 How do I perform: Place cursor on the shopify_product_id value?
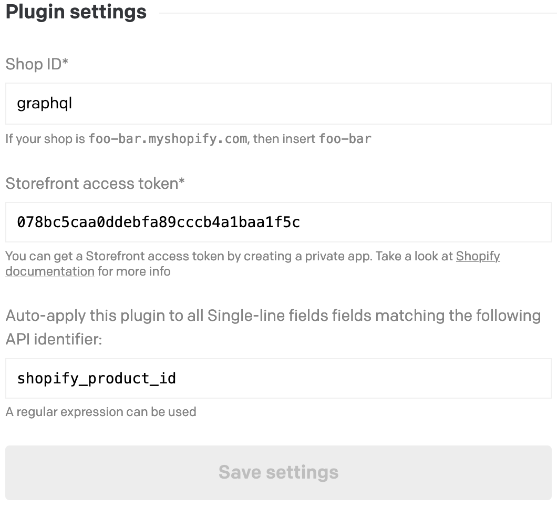point(97,378)
